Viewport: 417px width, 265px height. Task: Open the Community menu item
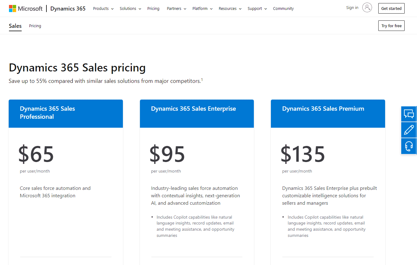[283, 8]
